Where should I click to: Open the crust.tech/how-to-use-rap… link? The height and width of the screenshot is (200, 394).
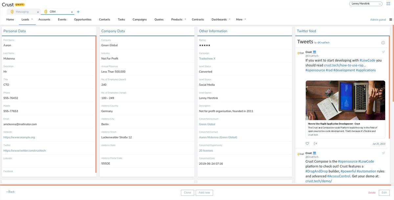[x=345, y=65]
